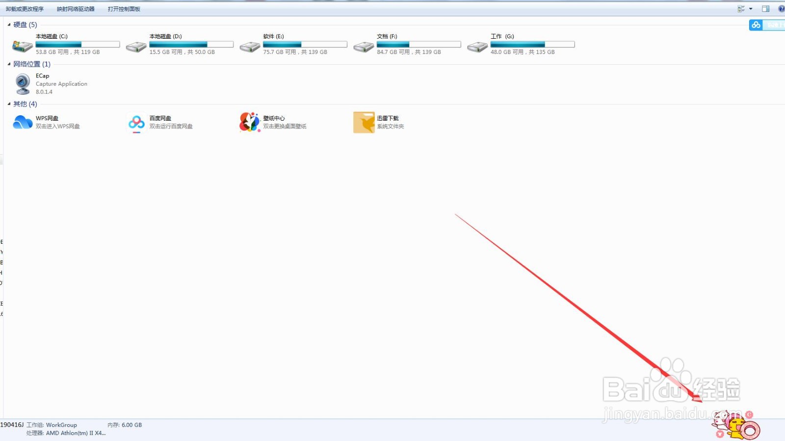
Task: Click the 内存: 6.00 GB details text
Action: pyautogui.click(x=125, y=425)
